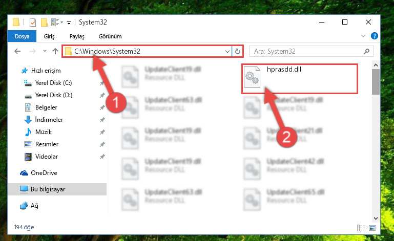
Task: Click the Ara: System32 search field
Action: 307,52
